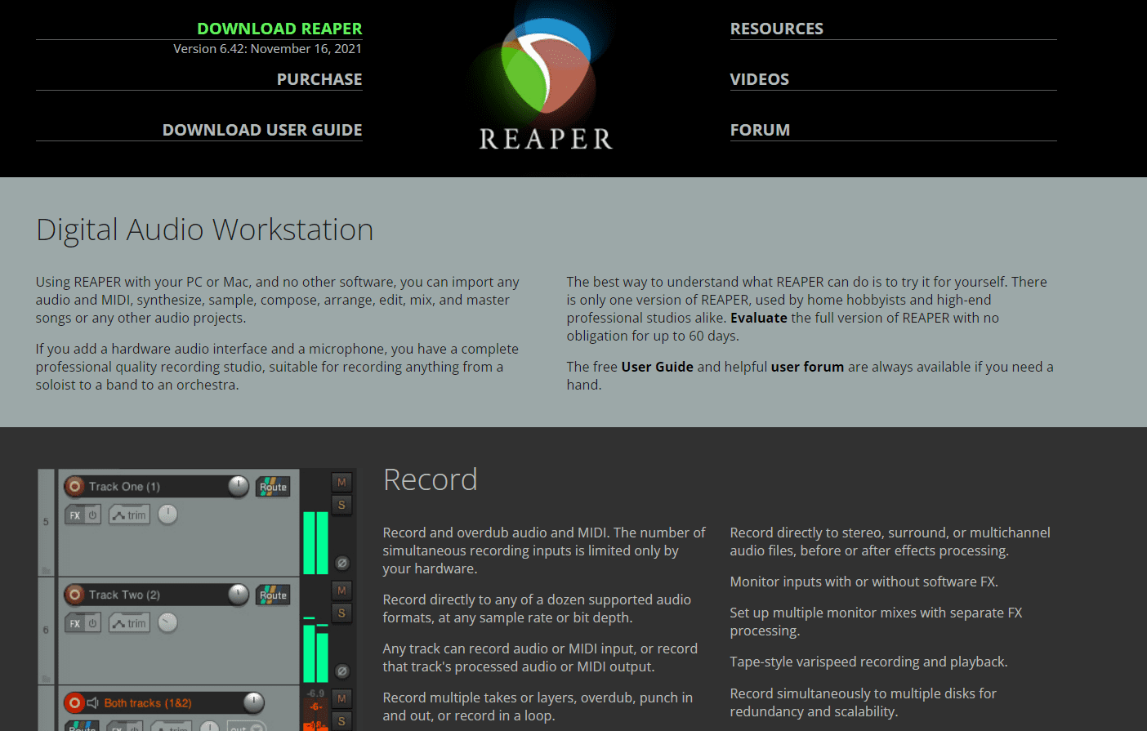Open the PURCHASE page
1147x731 pixels.
319,78
